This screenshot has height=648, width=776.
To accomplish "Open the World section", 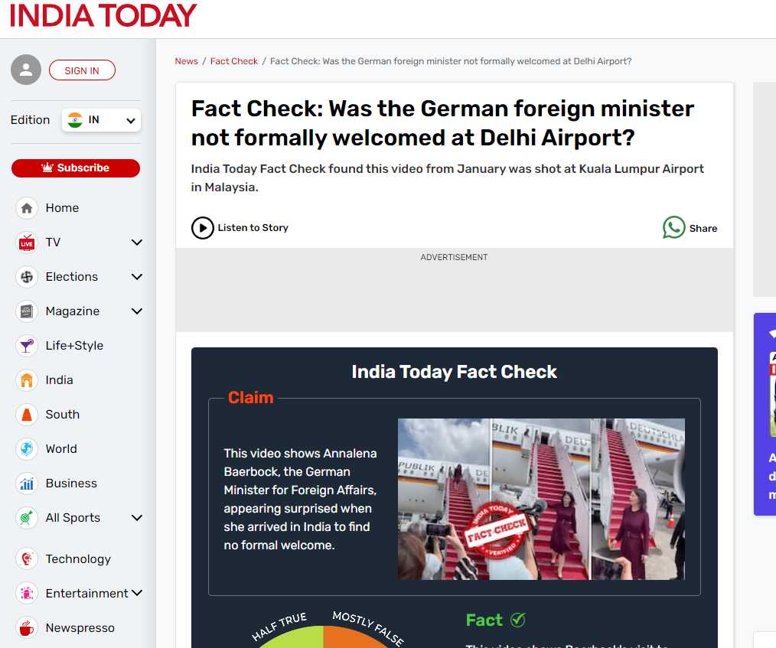I will point(61,449).
